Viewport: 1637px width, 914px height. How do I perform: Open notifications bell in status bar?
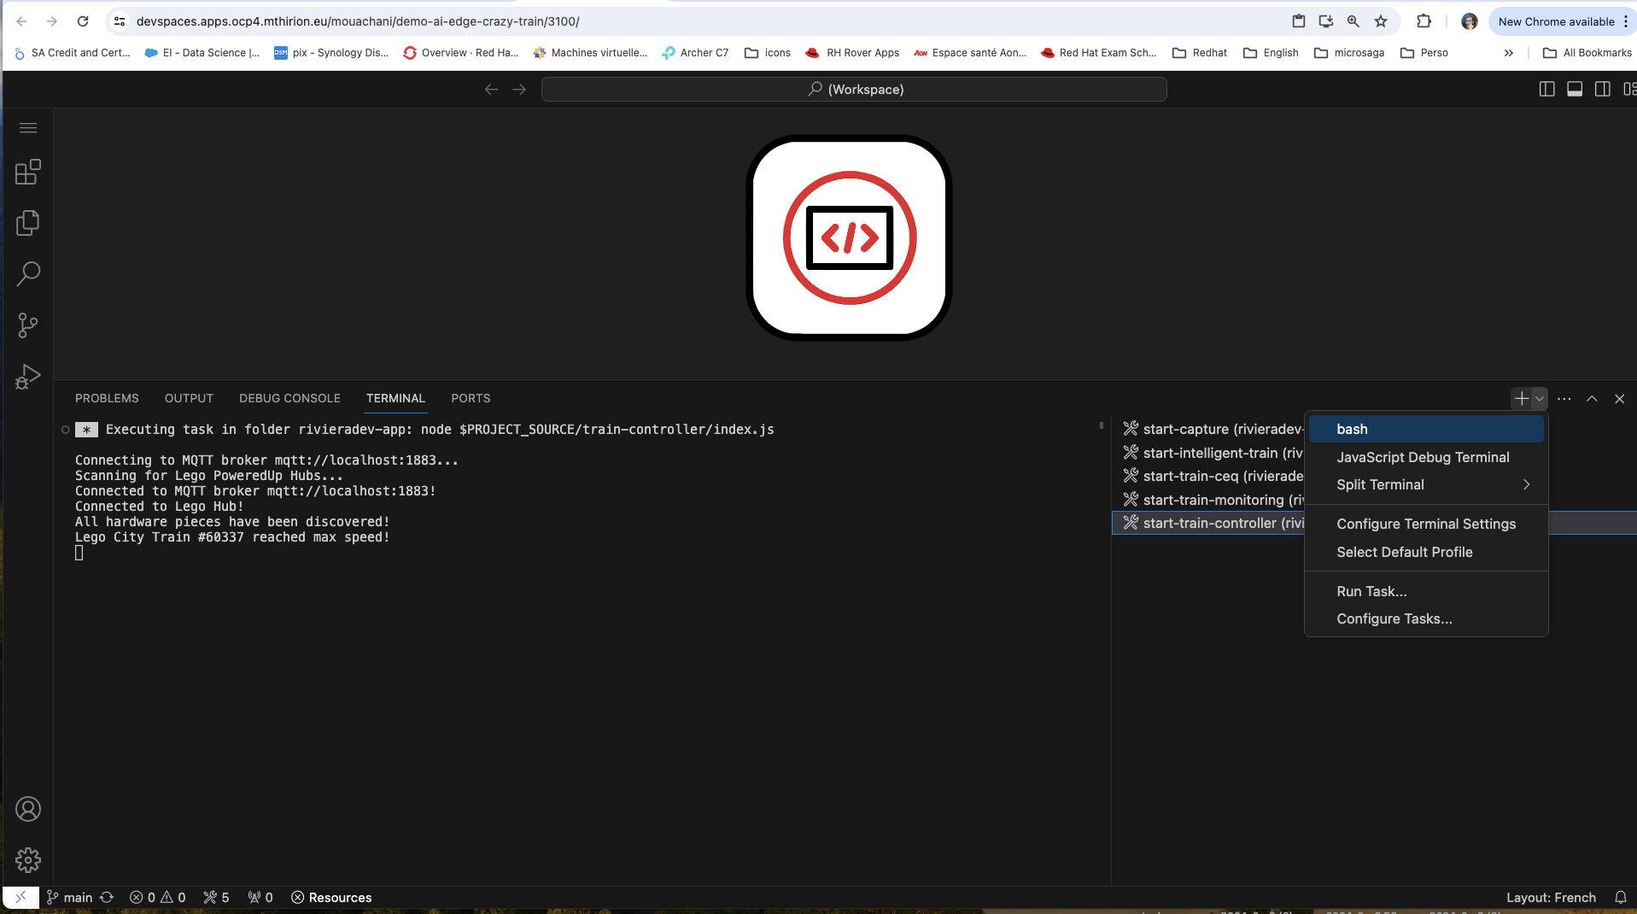point(1620,897)
